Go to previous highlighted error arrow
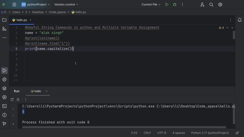The width and height of the screenshot is (244, 137). pos(227,28)
